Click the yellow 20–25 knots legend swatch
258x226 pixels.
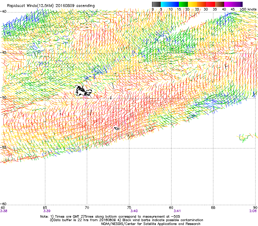tap(192, 4)
